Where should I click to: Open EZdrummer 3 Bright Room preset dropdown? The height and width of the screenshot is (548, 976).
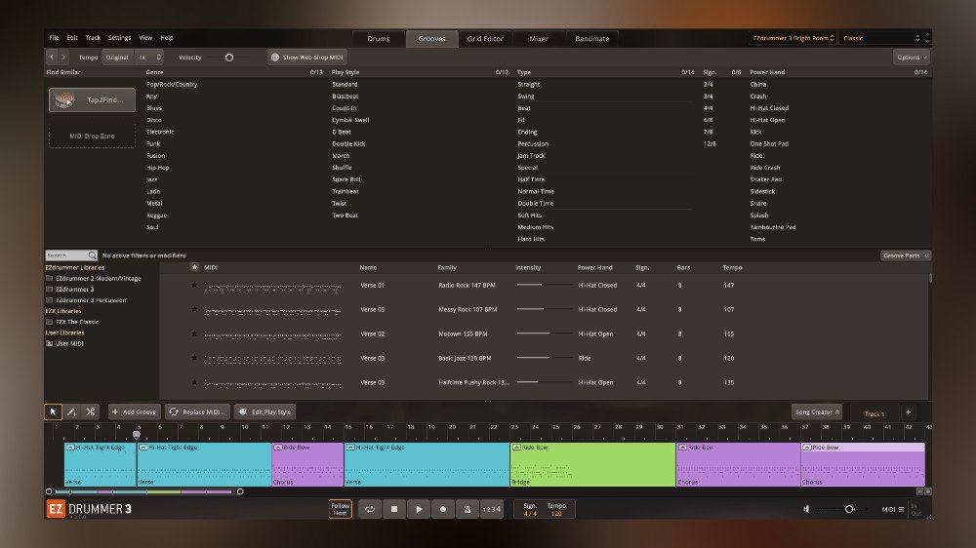793,38
